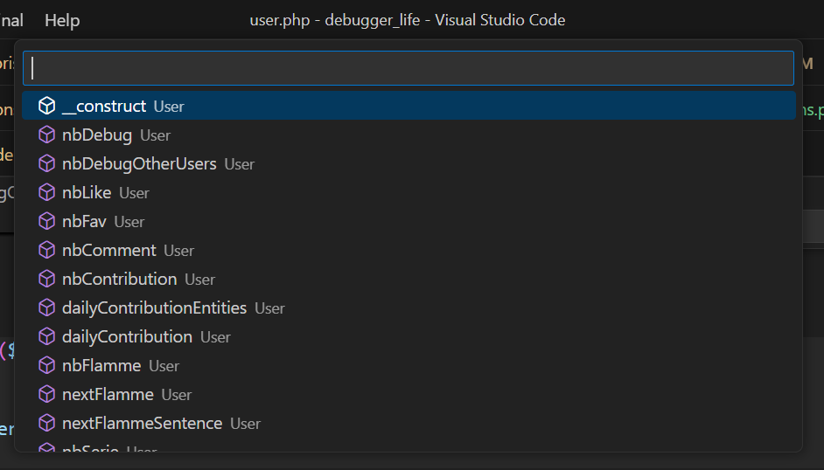Image resolution: width=824 pixels, height=470 pixels.
Task: Jump to dailyContribution property
Action: click(409, 336)
